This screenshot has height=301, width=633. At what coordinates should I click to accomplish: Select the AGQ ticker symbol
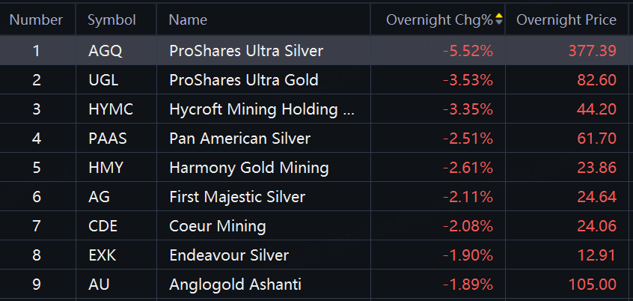pyautogui.click(x=105, y=51)
